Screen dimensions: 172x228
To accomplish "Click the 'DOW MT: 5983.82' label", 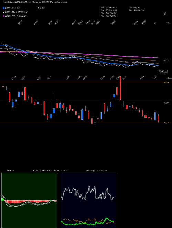I will coord(16,12).
